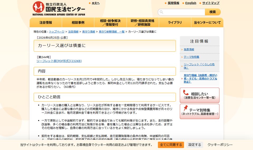Click the カーリース選びは慎重に page title

point(62,46)
